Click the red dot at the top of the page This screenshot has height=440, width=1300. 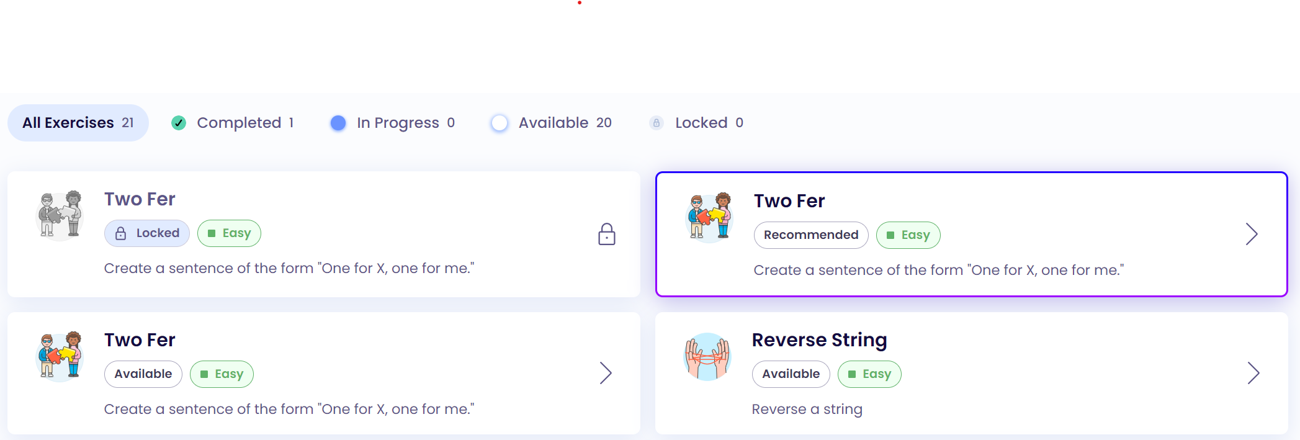[581, 3]
